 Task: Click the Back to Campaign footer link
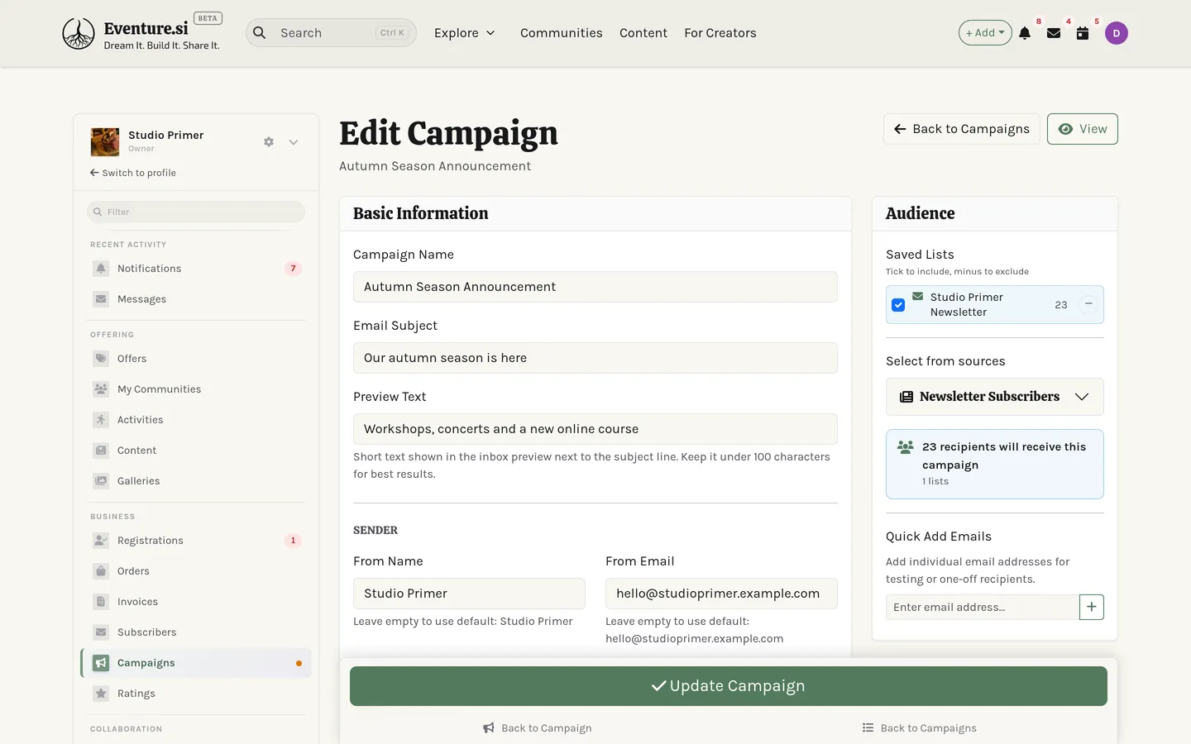538,728
